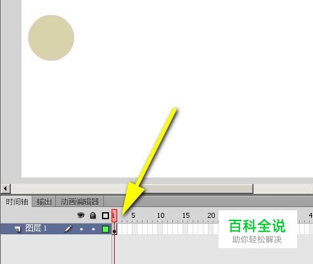Click the left arrow of horizontal scrollbar
This screenshot has height=264, width=313.
5,188
